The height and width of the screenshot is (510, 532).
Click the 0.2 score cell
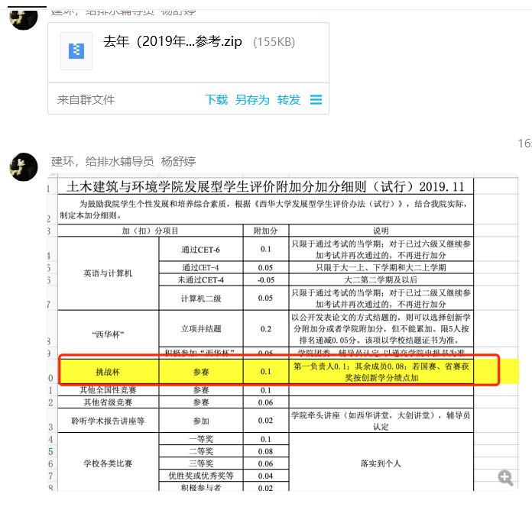pyautogui.click(x=266, y=329)
